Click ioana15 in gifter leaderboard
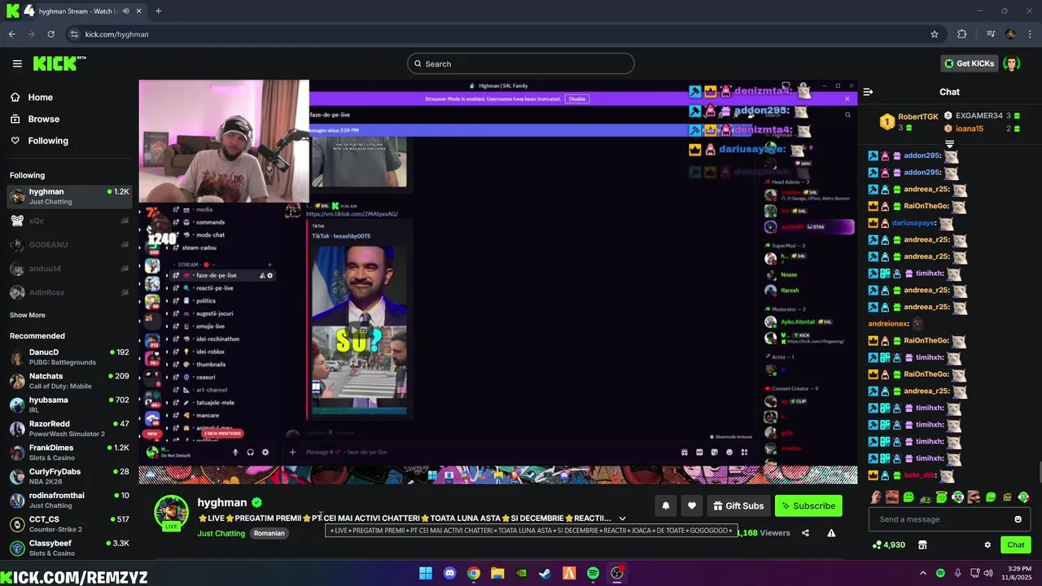Image resolution: width=1042 pixels, height=586 pixels. [x=982, y=129]
